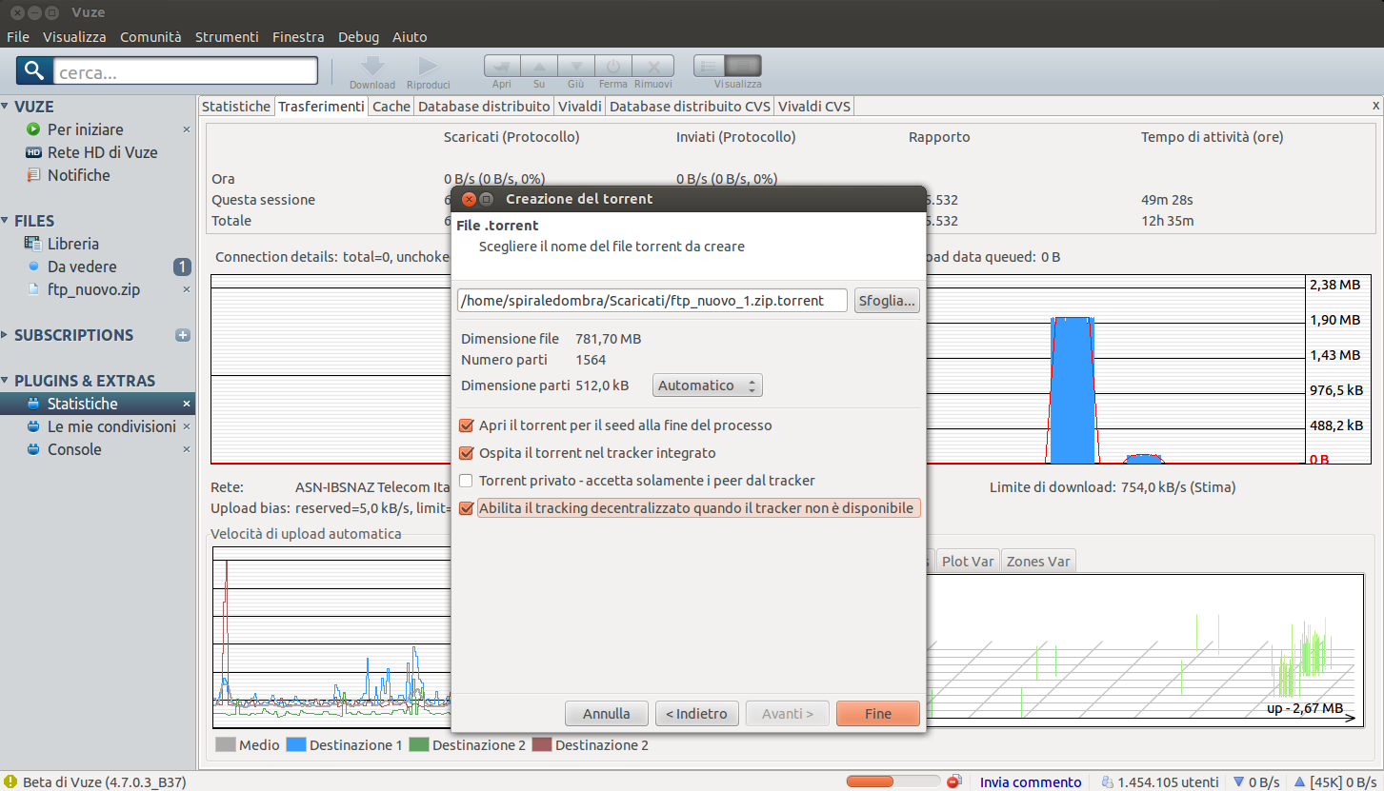The height and width of the screenshot is (791, 1384).
Task: Open the Da vedere sidebar entry
Action: pos(82,267)
